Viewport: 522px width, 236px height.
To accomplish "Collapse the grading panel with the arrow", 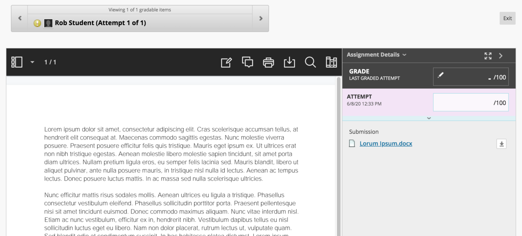I will click(501, 56).
